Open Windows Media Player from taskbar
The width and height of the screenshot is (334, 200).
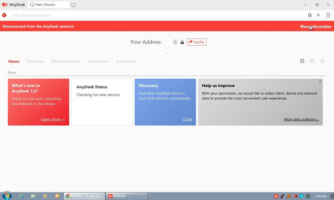(x=45, y=196)
